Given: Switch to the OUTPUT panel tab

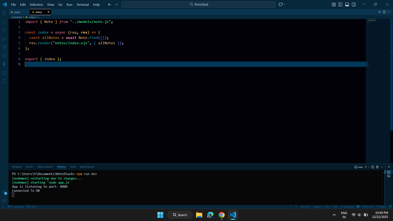Looking at the screenshot, I should [29, 167].
